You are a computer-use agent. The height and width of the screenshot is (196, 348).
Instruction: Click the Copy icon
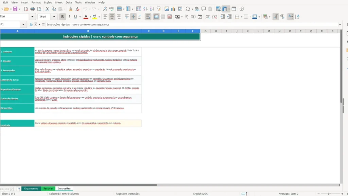pyautogui.click(x=54, y=9)
